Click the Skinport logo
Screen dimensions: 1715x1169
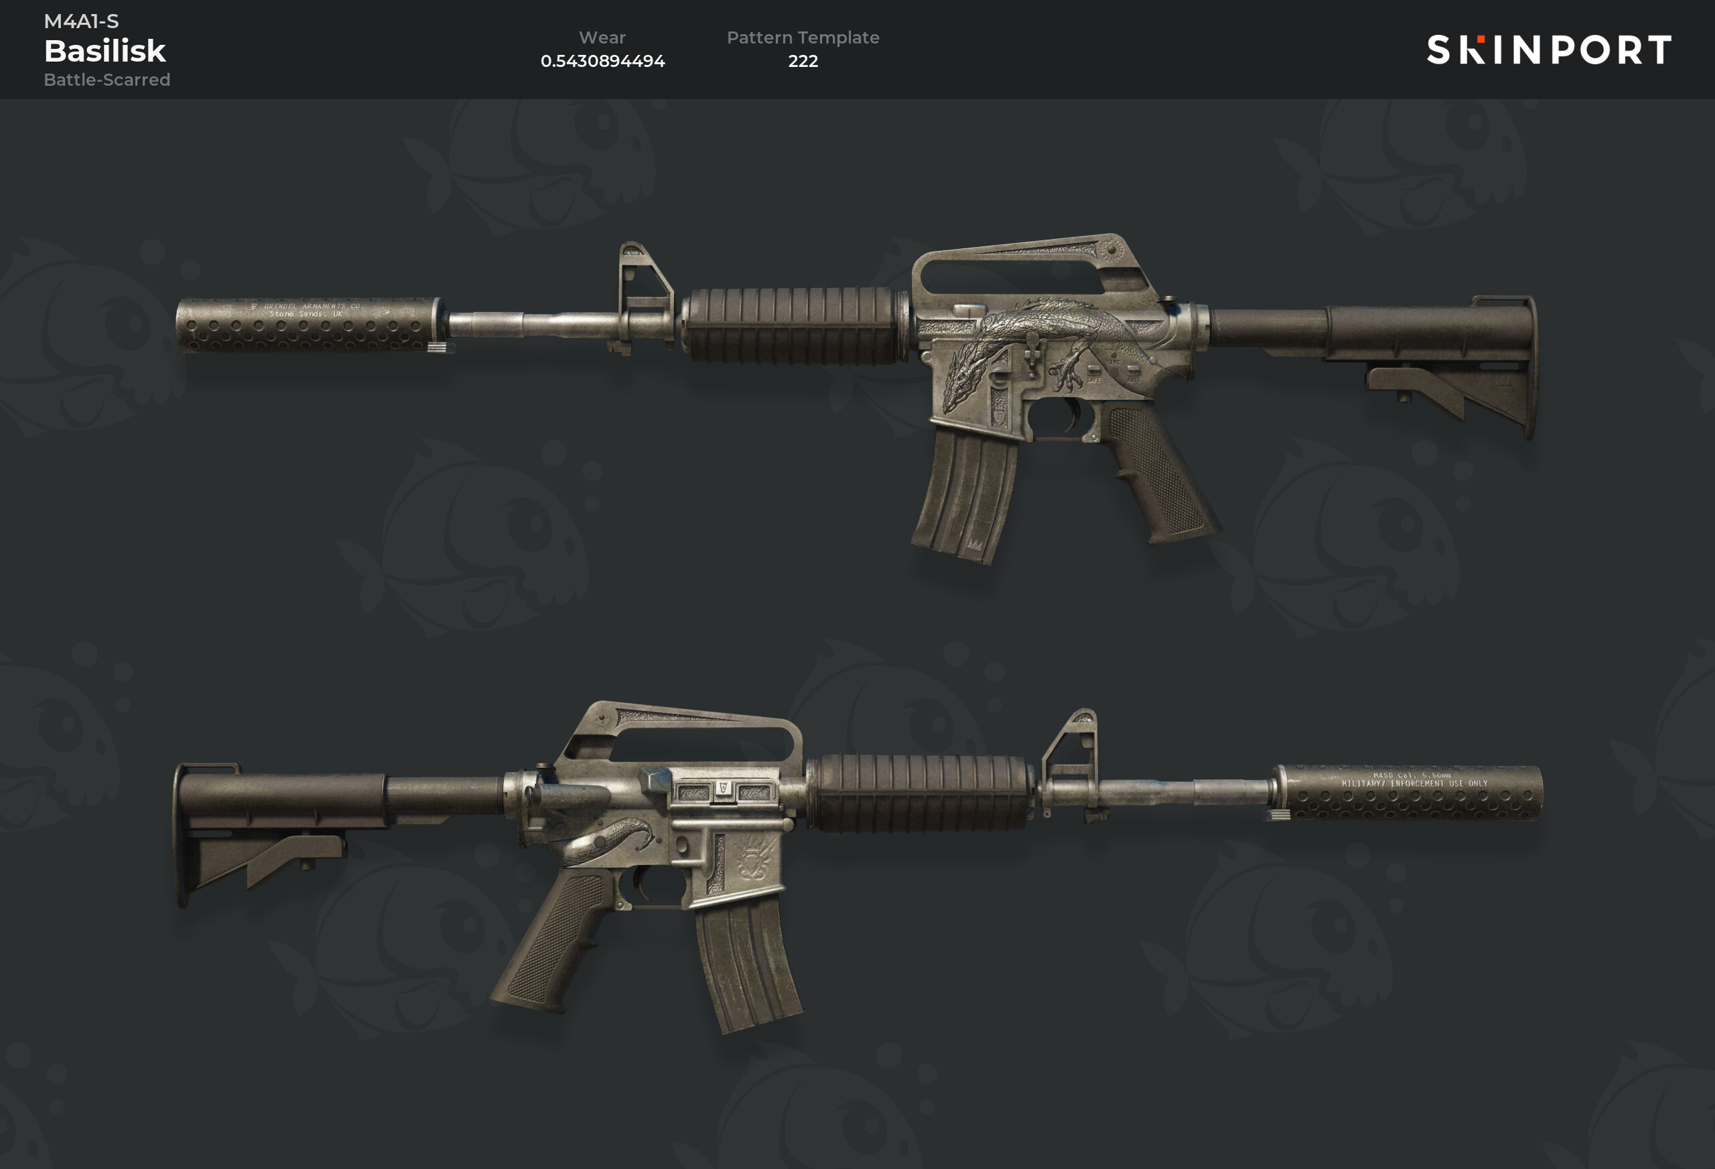click(1548, 50)
